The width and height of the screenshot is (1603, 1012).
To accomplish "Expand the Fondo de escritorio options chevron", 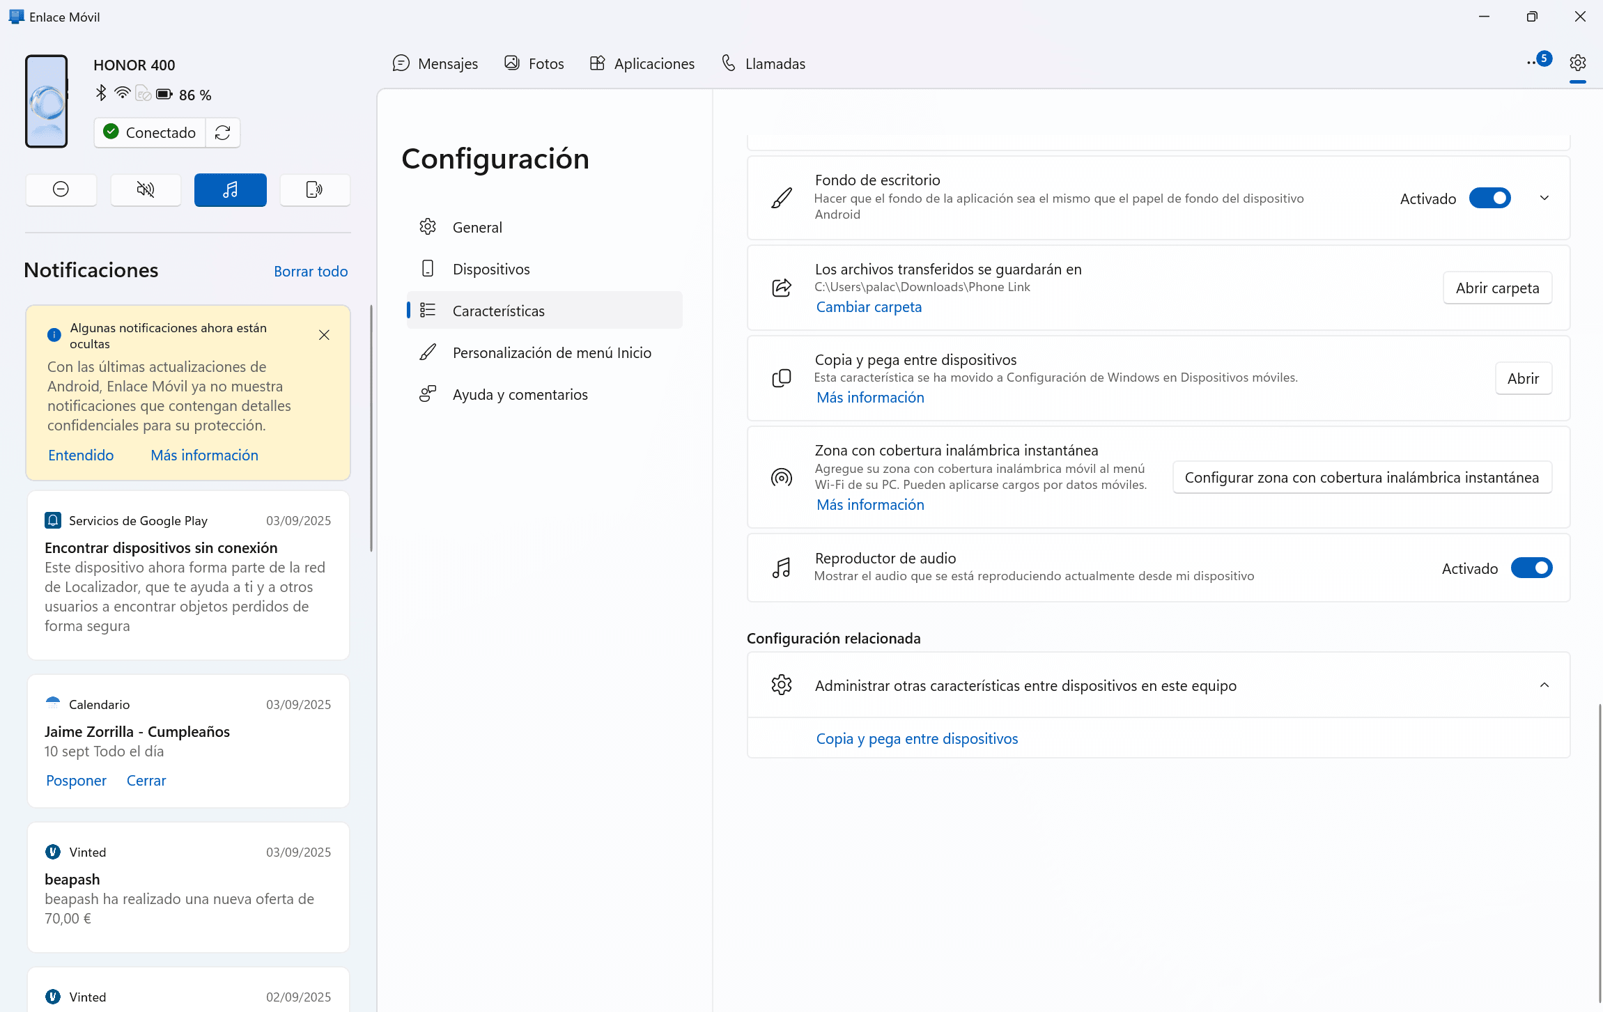I will [1544, 198].
